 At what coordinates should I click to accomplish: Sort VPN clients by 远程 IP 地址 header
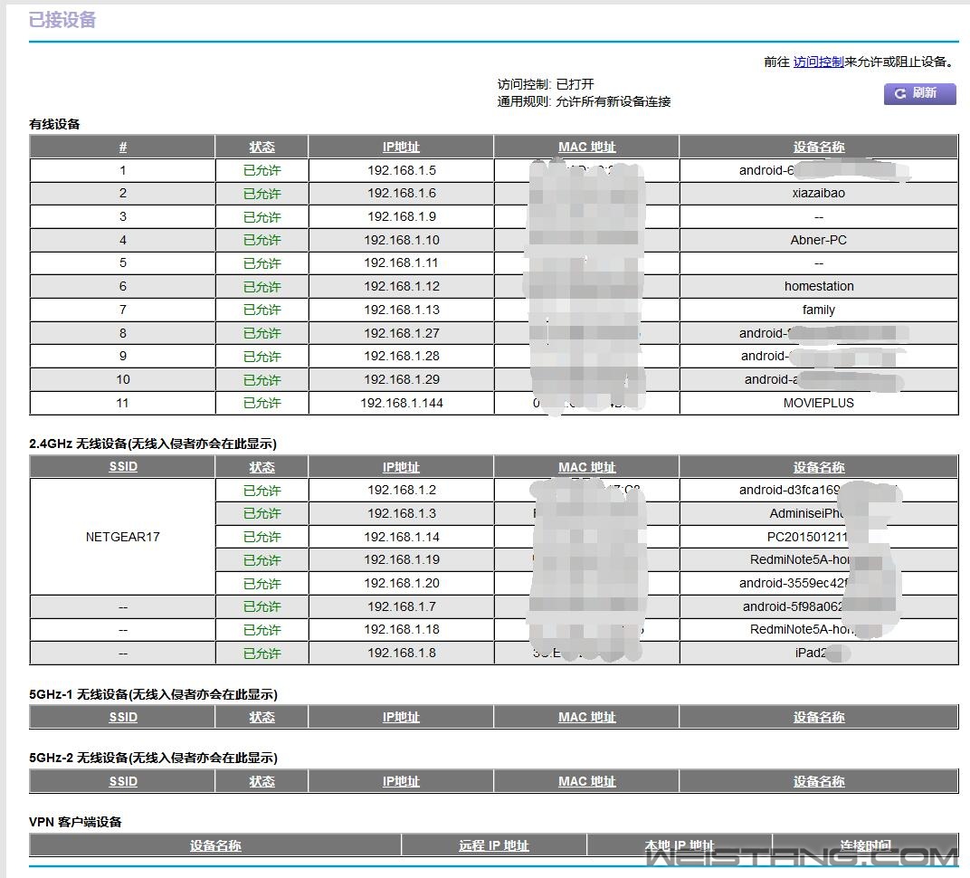(x=493, y=845)
